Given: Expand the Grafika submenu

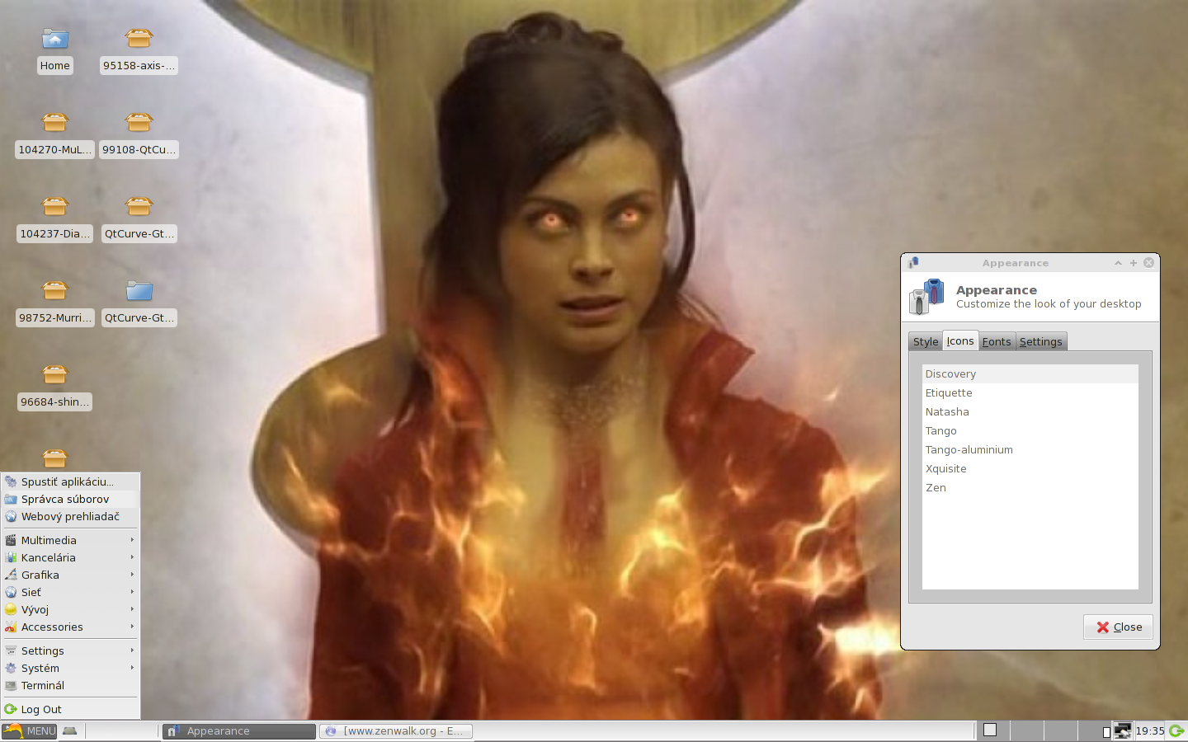Looking at the screenshot, I should (x=70, y=575).
